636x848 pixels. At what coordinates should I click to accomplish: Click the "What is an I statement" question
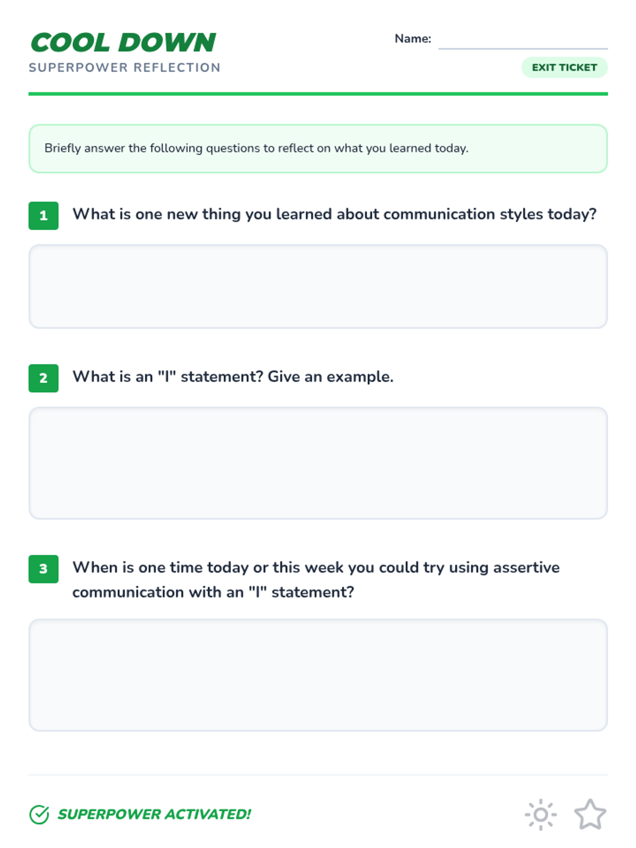[x=233, y=377]
